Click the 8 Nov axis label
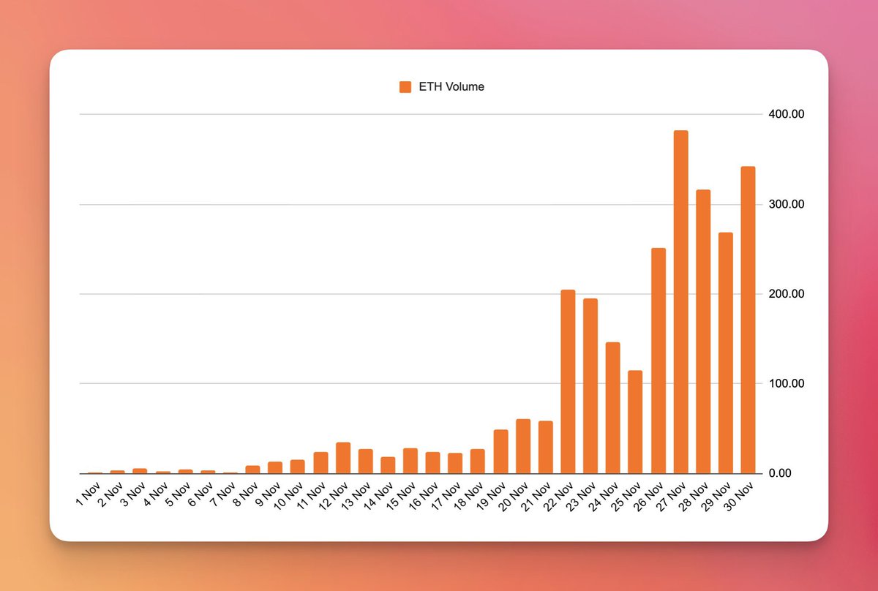The height and width of the screenshot is (591, 878). [245, 493]
